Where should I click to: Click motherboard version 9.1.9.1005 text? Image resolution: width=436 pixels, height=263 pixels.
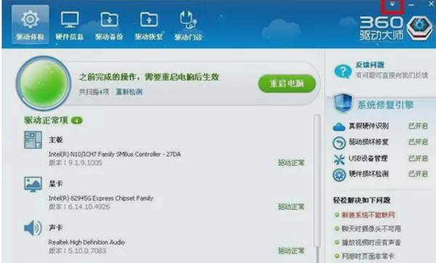click(76, 163)
